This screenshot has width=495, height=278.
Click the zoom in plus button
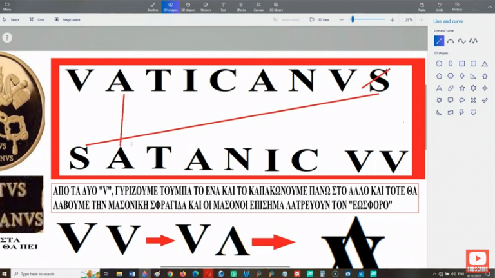click(392, 19)
